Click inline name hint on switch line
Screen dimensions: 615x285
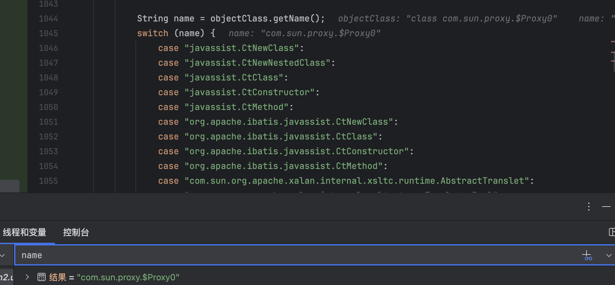[304, 34]
